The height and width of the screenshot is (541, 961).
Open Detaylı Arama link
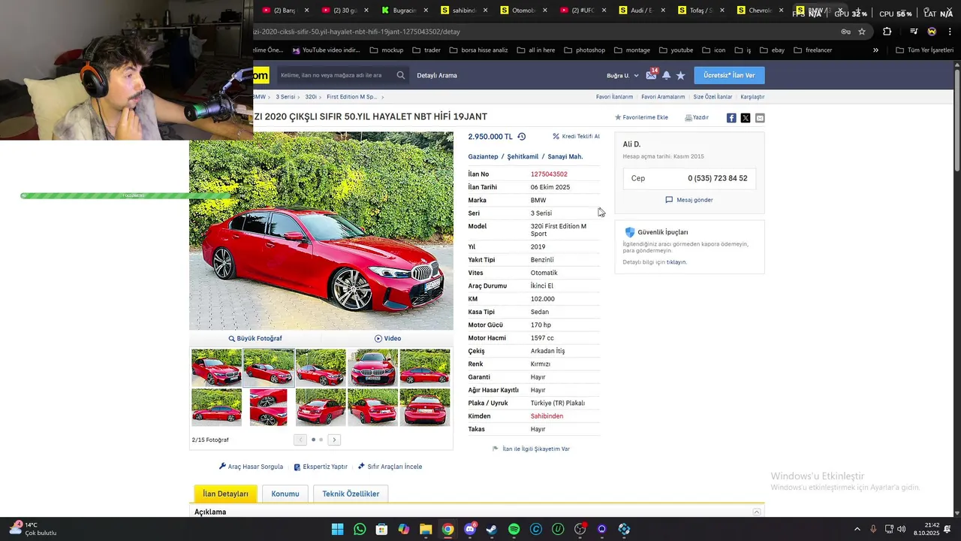(x=437, y=75)
